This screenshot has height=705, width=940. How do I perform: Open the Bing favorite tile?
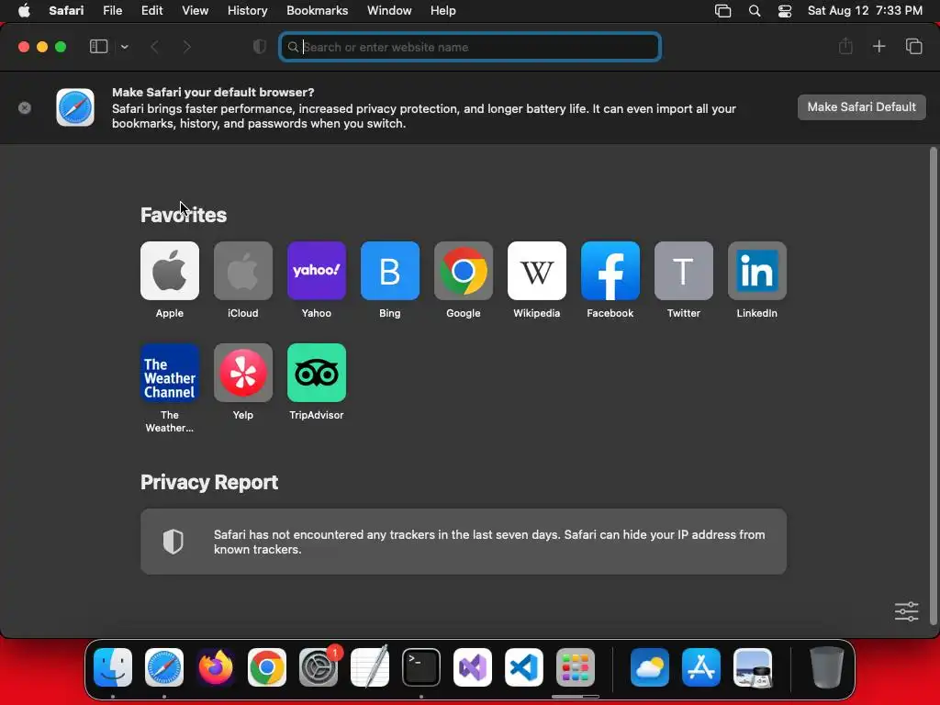(389, 271)
